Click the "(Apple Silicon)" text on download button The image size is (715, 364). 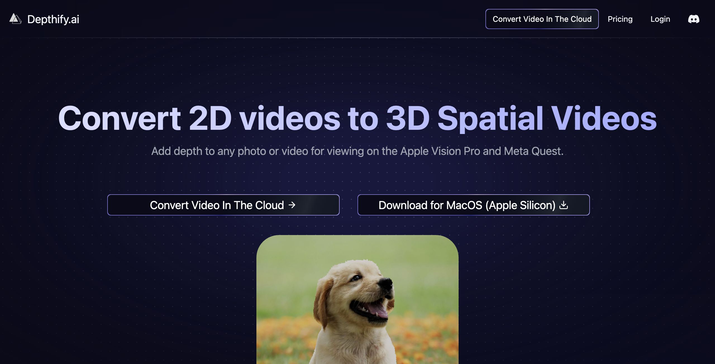pyautogui.click(x=520, y=205)
